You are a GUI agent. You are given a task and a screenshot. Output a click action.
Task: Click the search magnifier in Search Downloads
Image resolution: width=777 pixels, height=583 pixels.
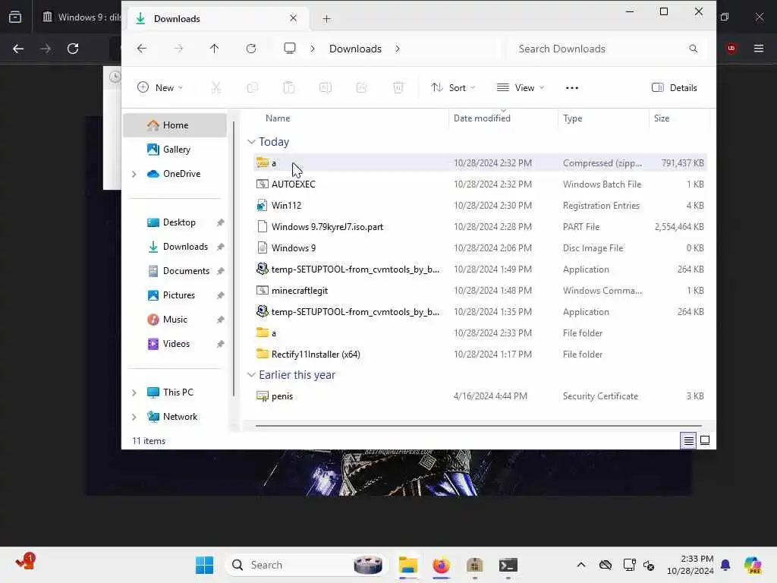[694, 49]
